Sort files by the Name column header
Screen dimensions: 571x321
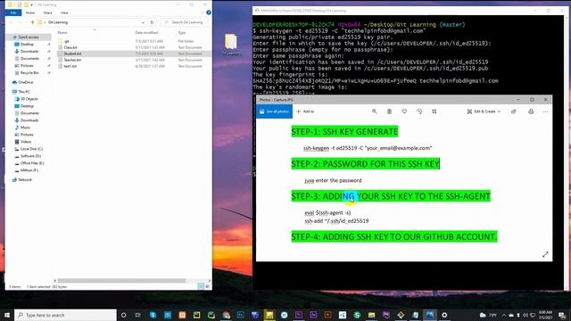tap(62, 33)
